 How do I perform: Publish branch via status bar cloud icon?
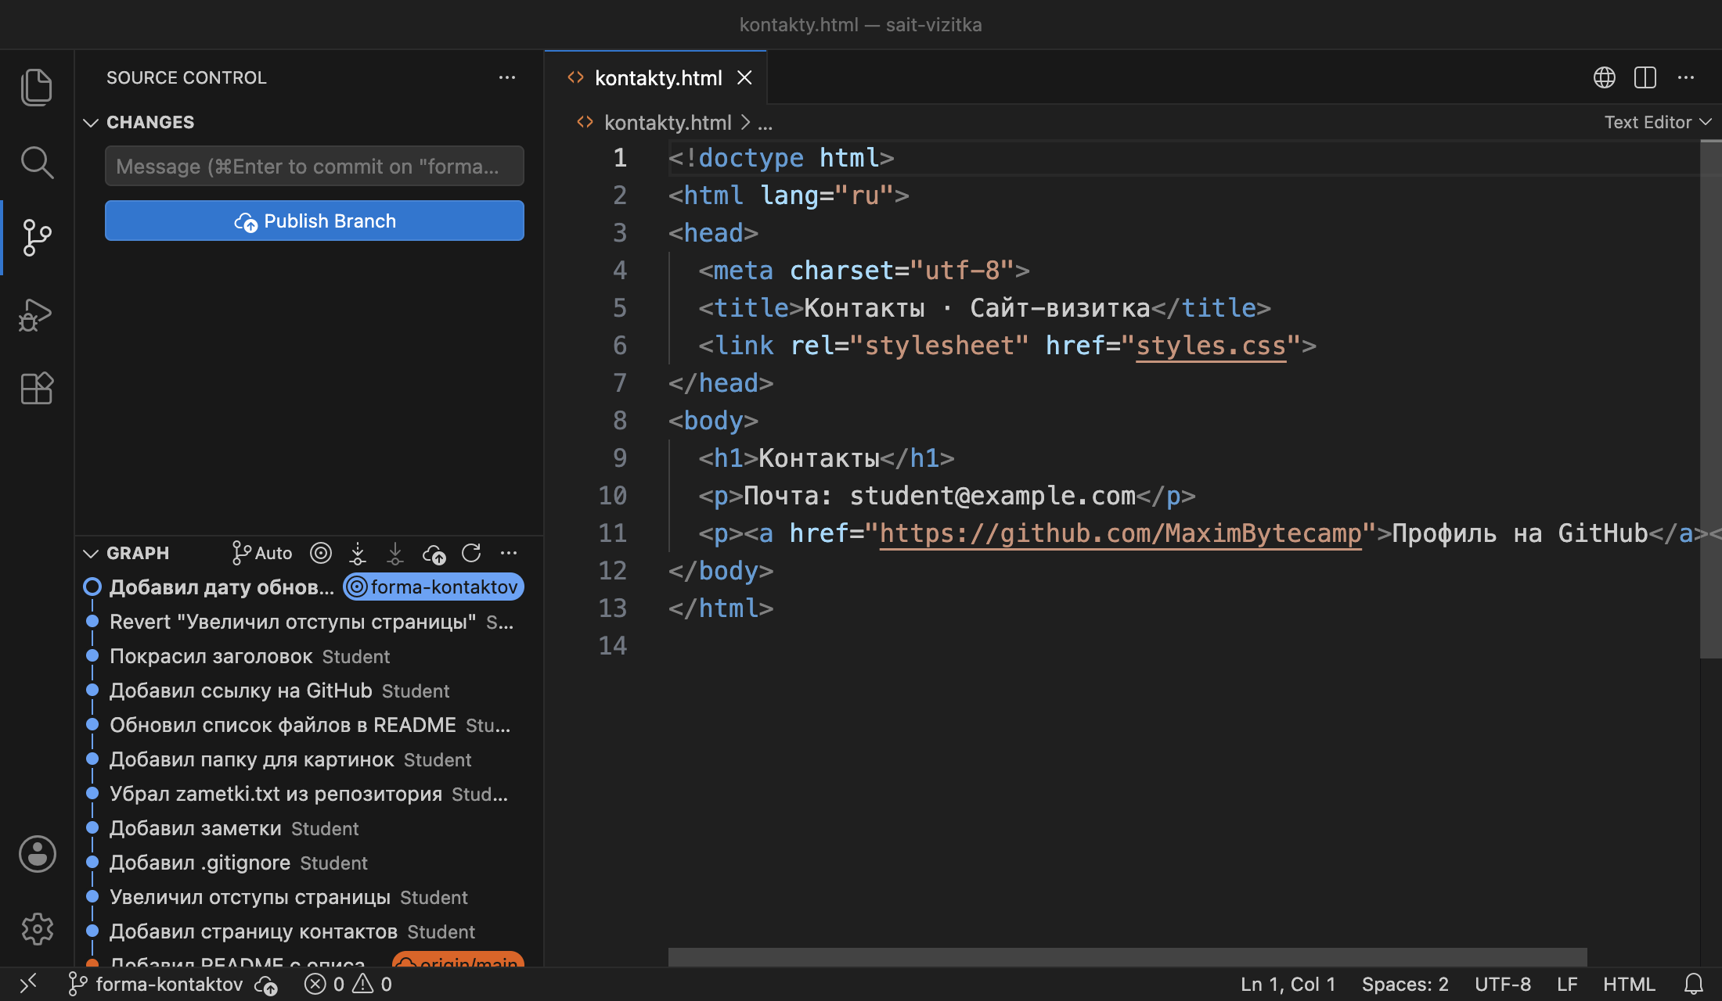point(266,985)
